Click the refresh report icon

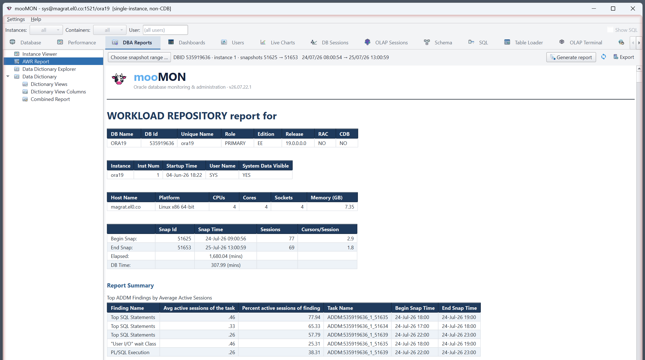click(x=603, y=57)
